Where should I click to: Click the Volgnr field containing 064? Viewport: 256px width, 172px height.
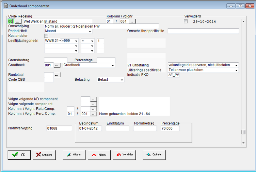click(x=124, y=21)
